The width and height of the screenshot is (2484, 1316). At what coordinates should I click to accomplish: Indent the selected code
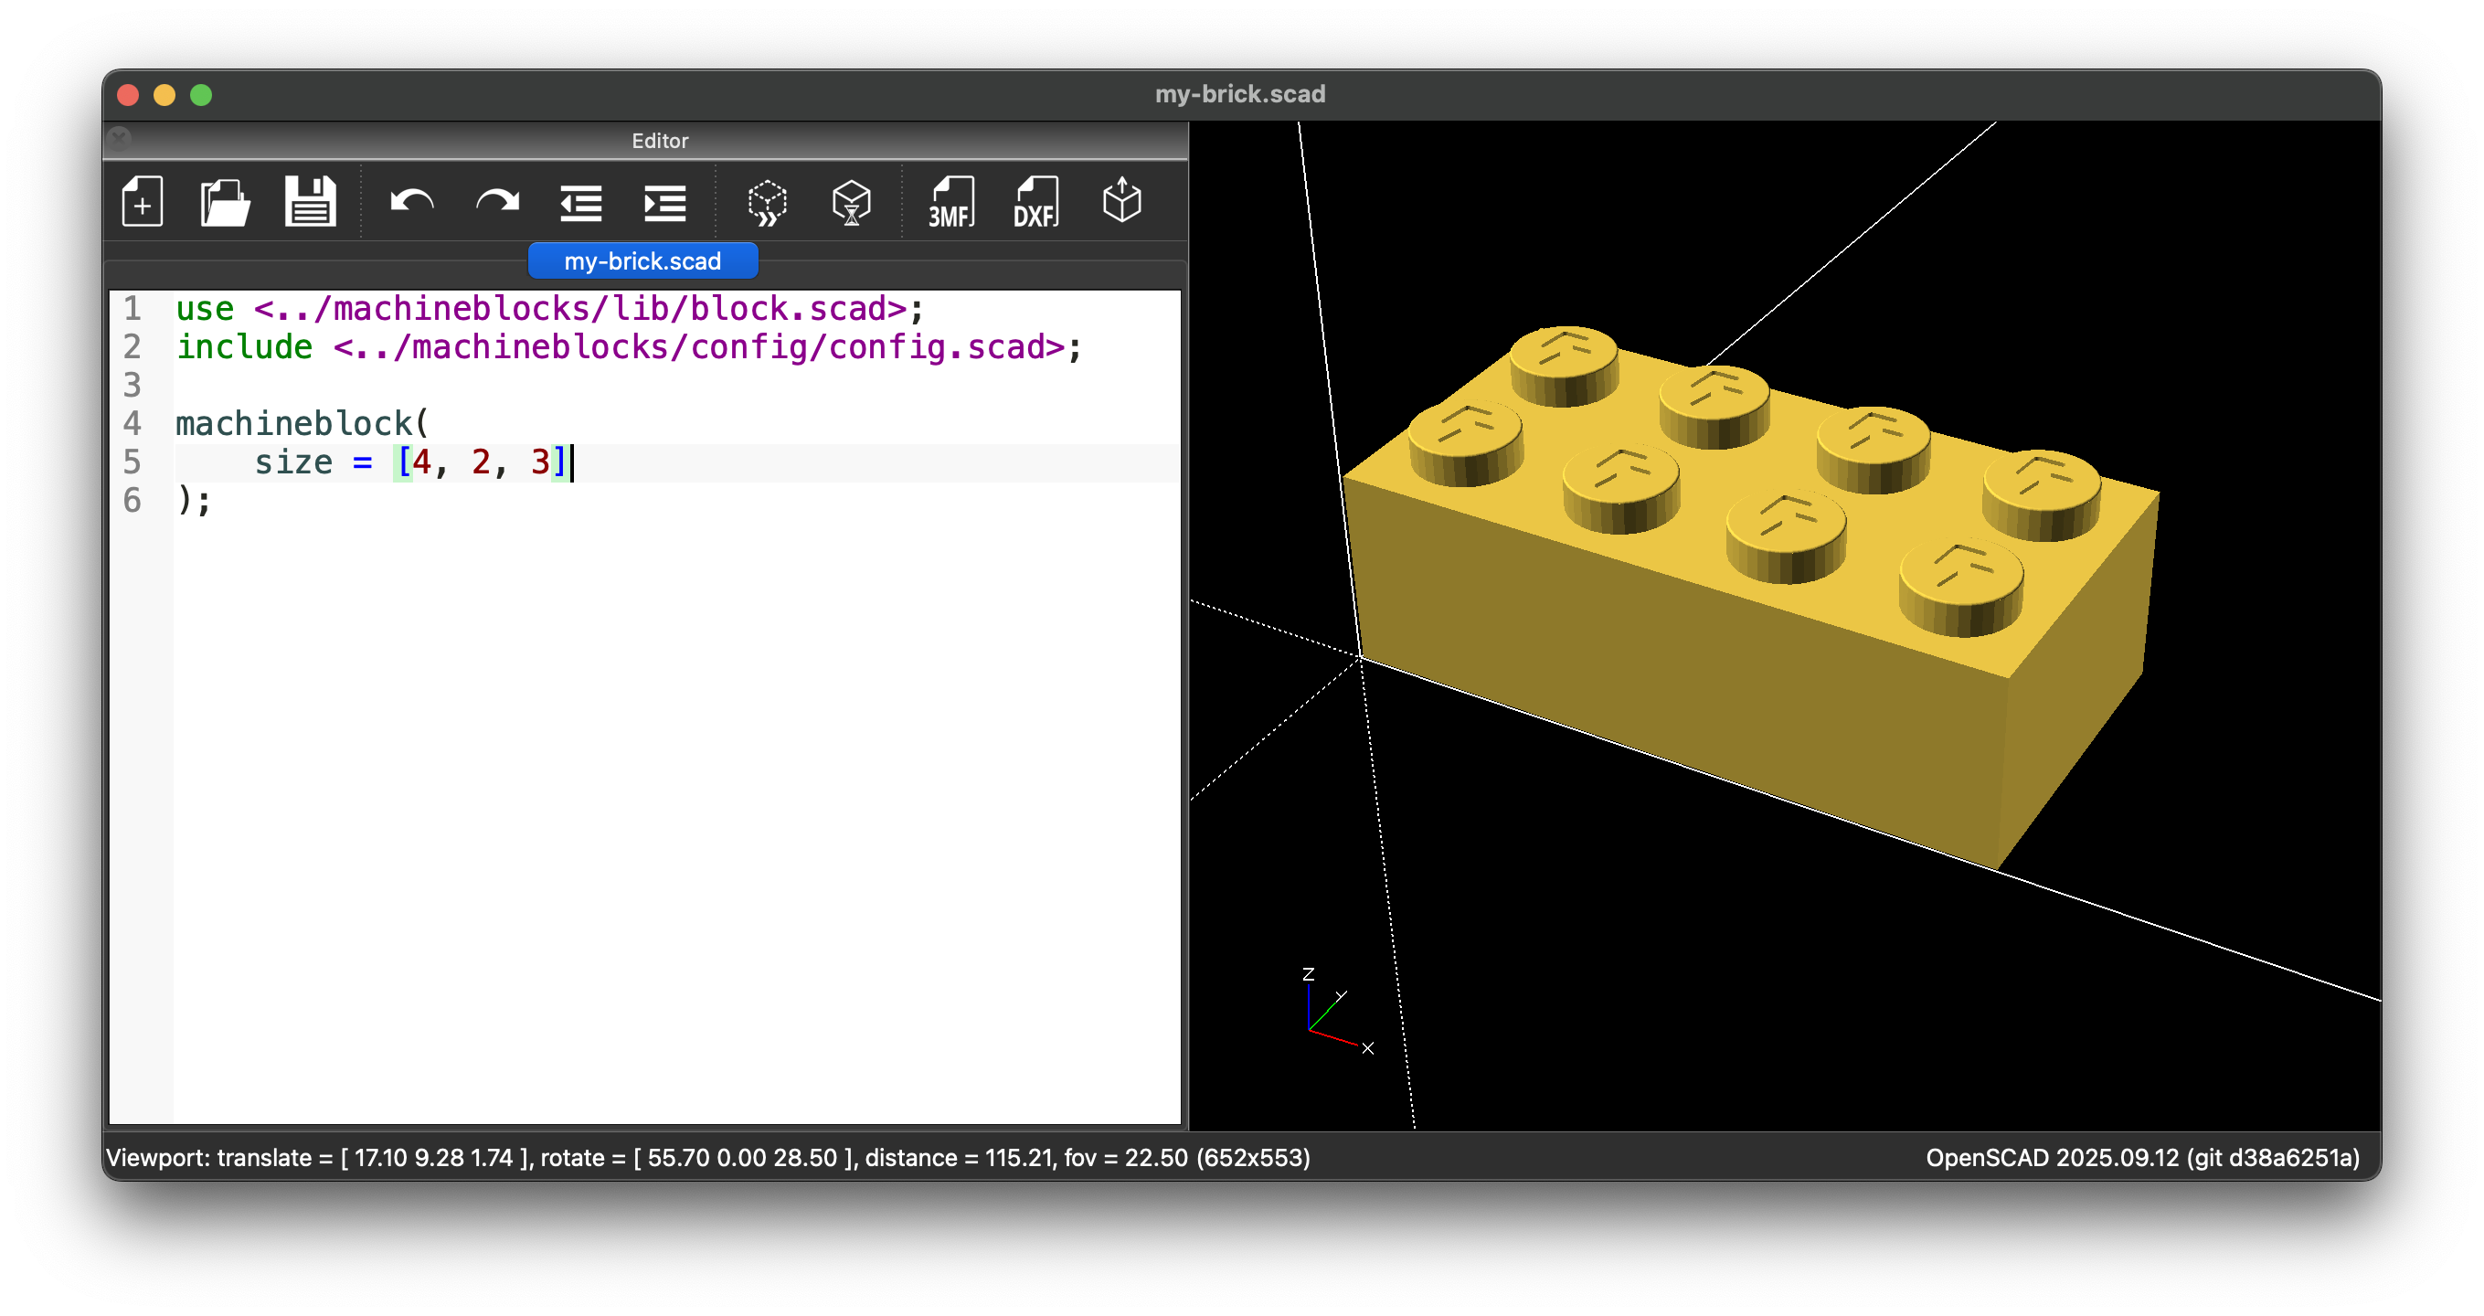pos(664,203)
